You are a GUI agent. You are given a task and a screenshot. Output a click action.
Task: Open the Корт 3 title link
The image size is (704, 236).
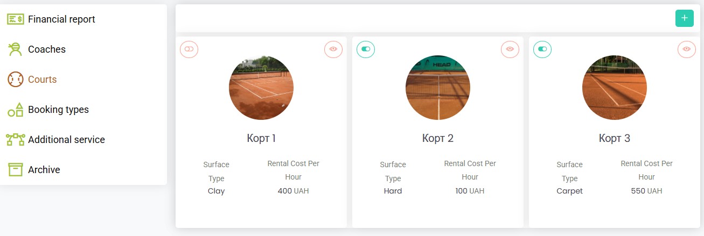615,139
